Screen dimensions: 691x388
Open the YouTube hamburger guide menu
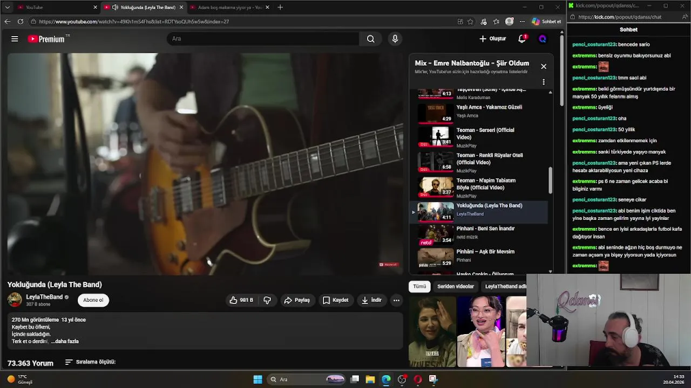tap(15, 39)
